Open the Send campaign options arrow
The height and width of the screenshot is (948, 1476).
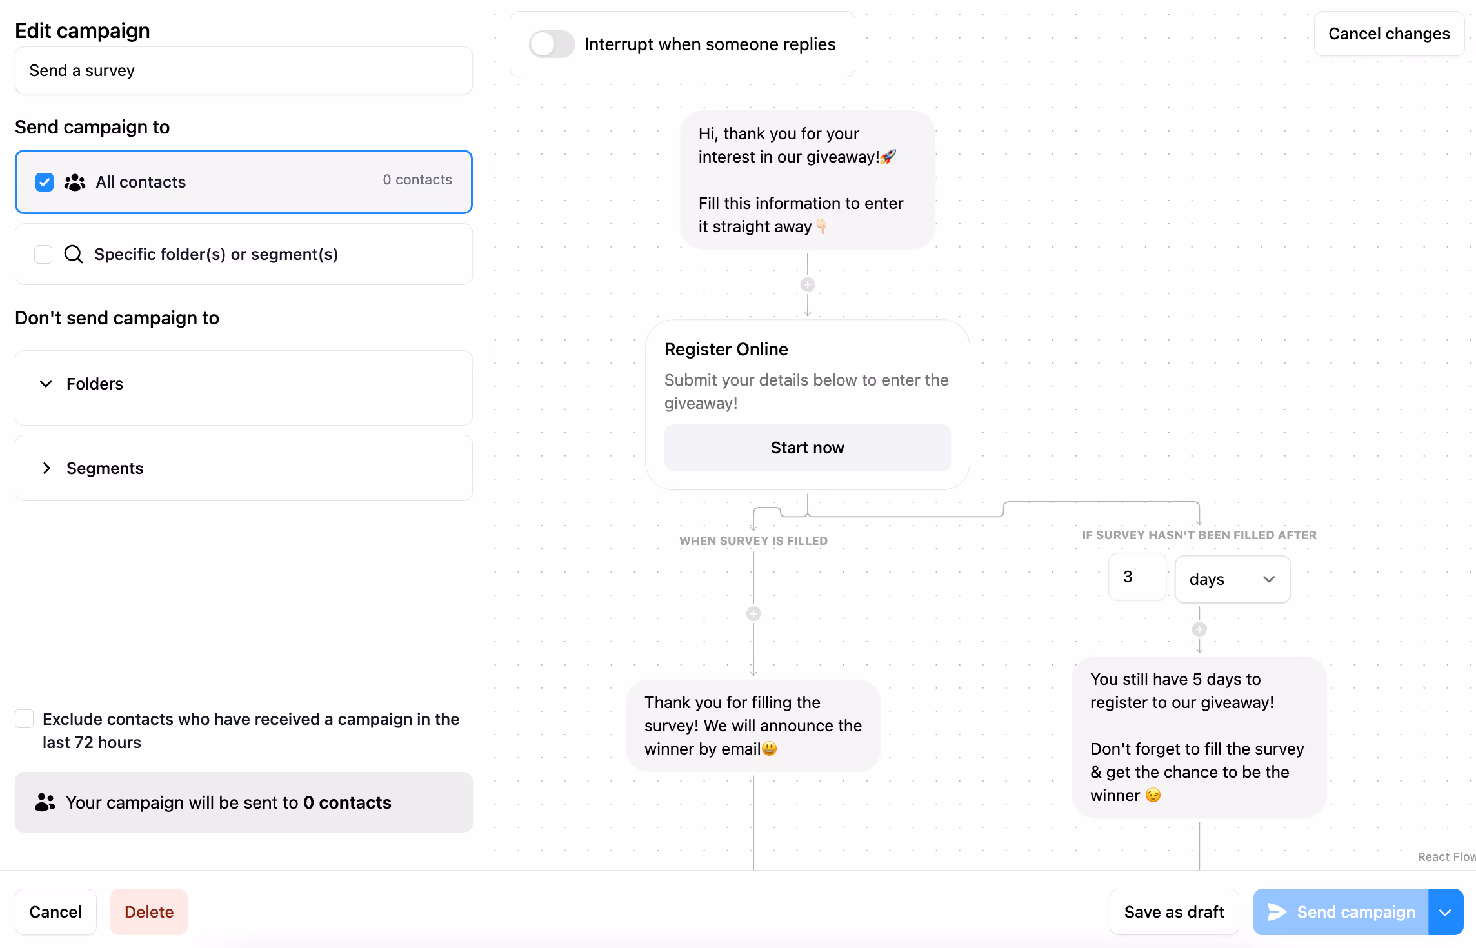click(x=1445, y=912)
